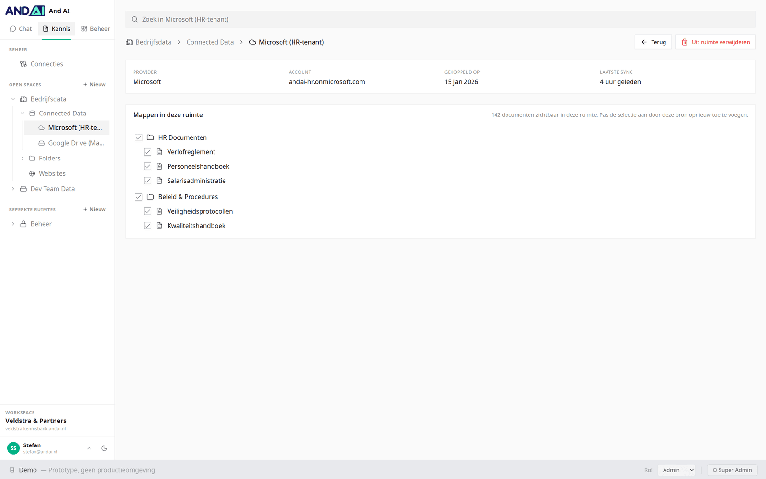Viewport: 766px width, 479px height.
Task: Click the search magnifier icon
Action: click(x=135, y=19)
